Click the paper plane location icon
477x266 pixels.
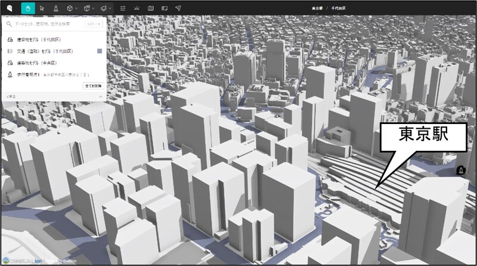click(178, 8)
